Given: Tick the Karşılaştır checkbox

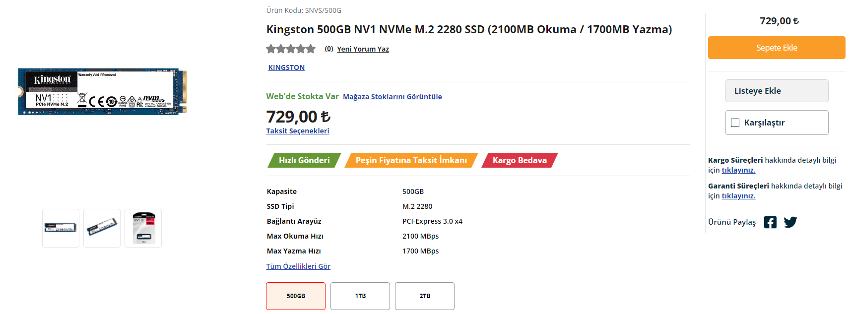Looking at the screenshot, I should click(735, 123).
